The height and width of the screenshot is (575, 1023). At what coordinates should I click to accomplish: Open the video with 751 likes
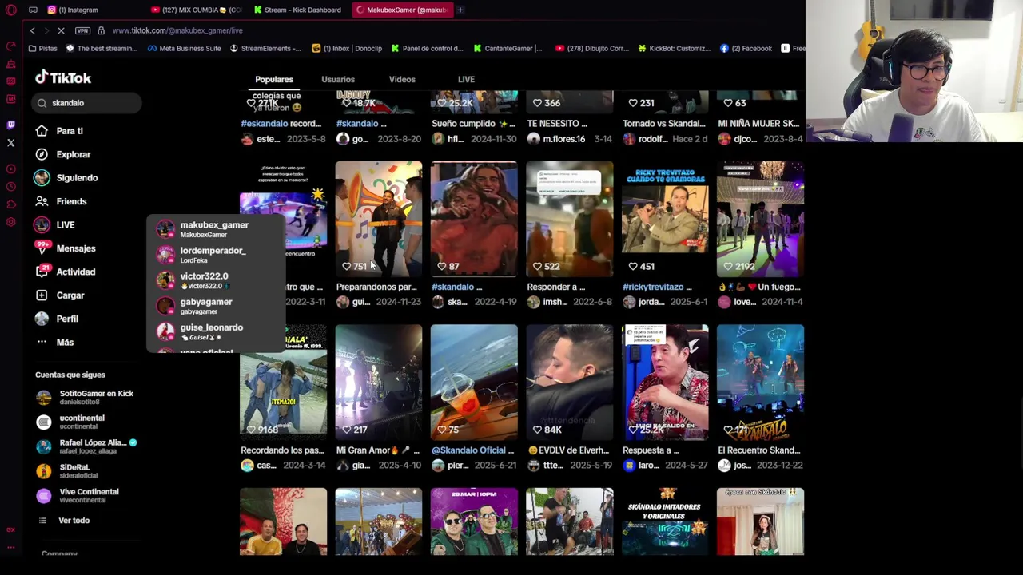379,219
